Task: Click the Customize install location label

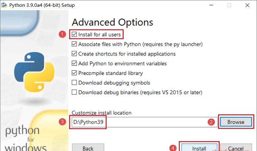Action: (102, 113)
